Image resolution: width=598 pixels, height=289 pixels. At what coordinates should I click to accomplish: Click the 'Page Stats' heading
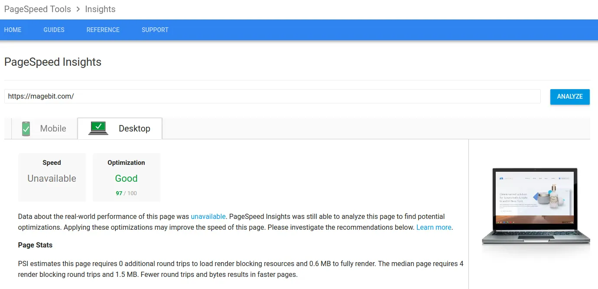[x=35, y=245]
